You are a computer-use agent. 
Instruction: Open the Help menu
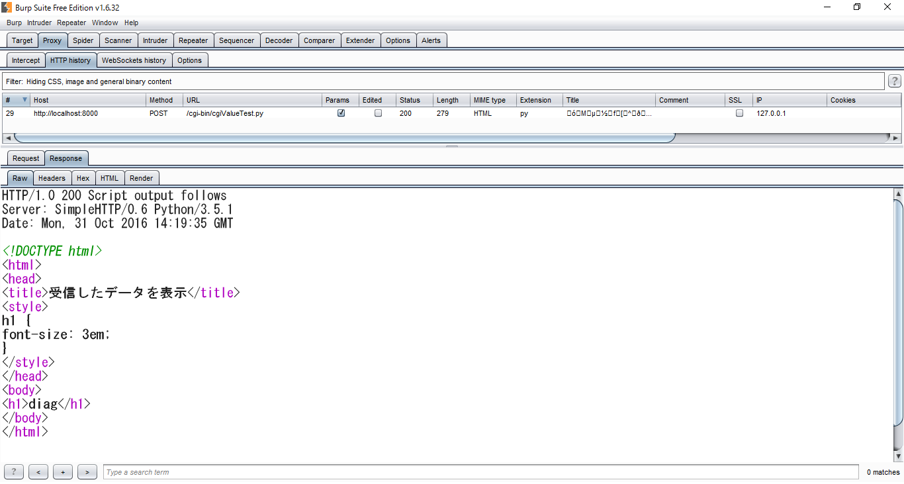131,23
